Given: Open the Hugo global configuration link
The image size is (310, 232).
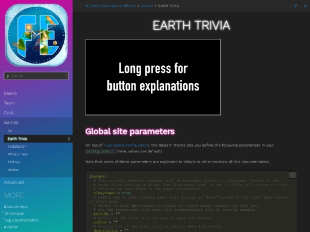Looking at the screenshot, I should pyautogui.click(x=126, y=145).
